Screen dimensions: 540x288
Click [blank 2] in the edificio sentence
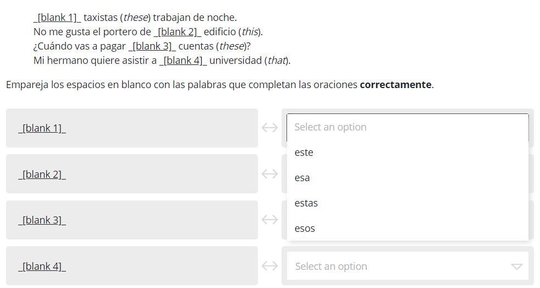coord(177,32)
